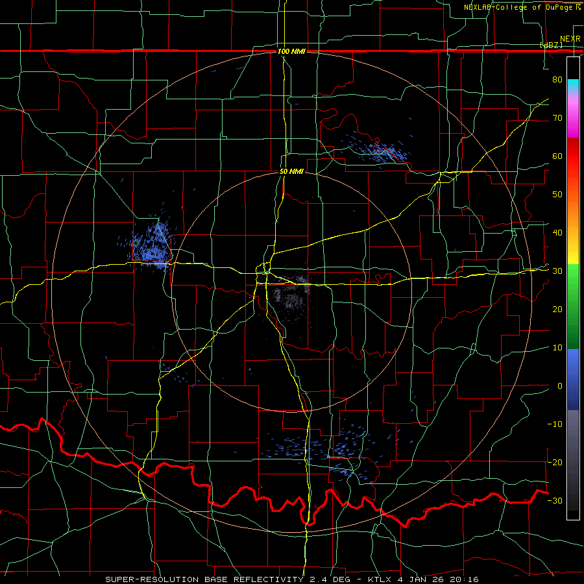Image resolution: width=584 pixels, height=584 pixels.
Task: Click the "100 NMI" range ring label
Action: click(291, 51)
